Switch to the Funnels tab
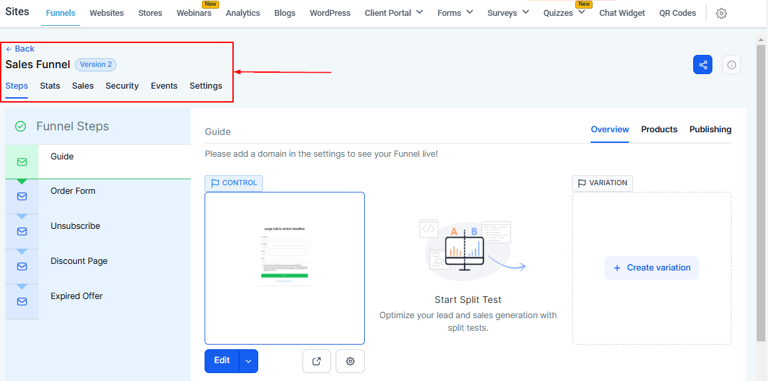Screen dimensions: 768x381 tap(61, 13)
